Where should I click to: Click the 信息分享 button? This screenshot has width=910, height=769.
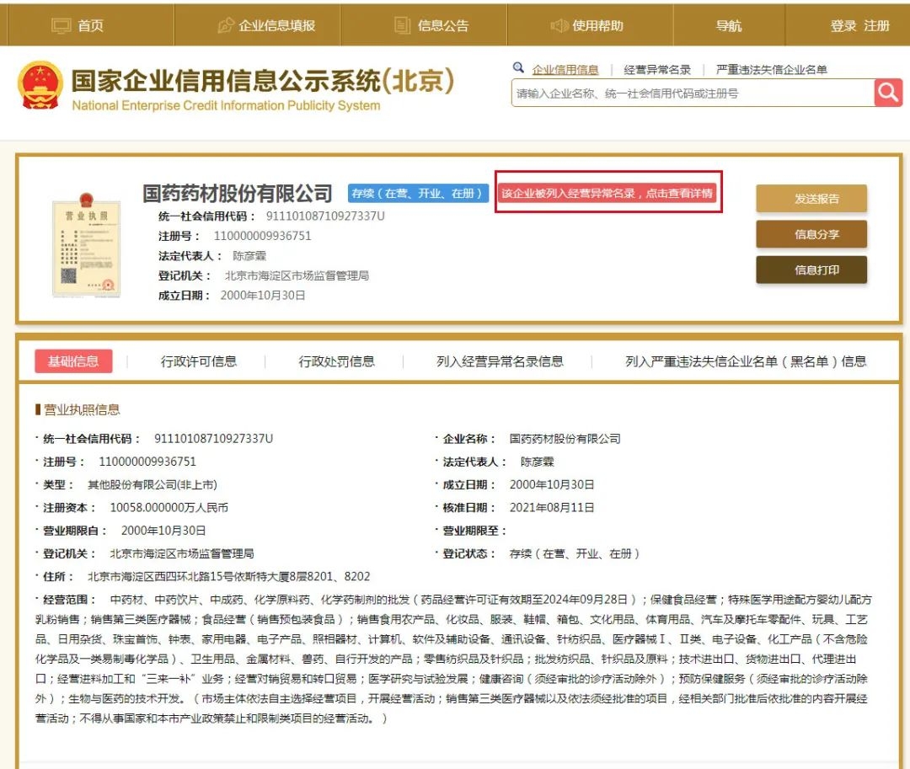pyautogui.click(x=811, y=234)
